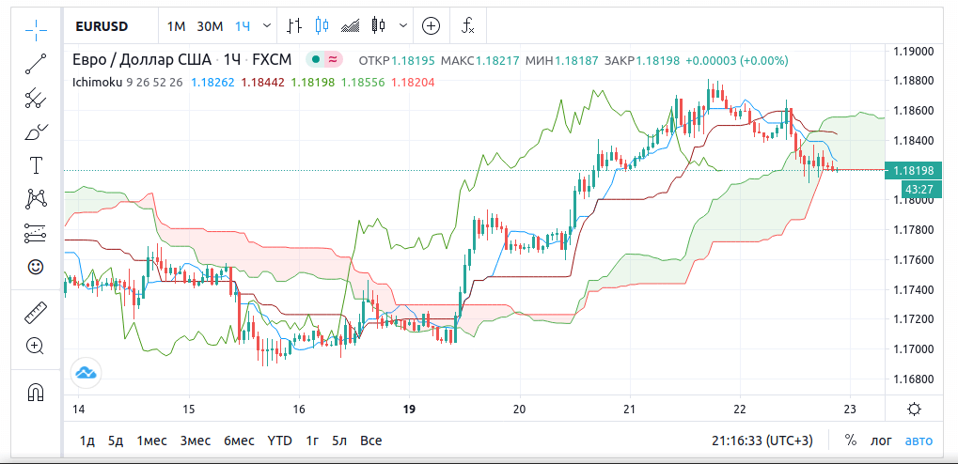Viewport: 958px width, 464px height.
Task: Switch to the 30M interval
Action: point(210,25)
